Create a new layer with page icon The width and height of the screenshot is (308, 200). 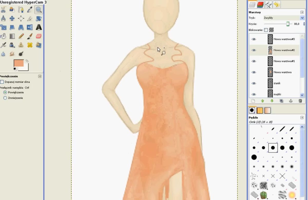pos(253,101)
